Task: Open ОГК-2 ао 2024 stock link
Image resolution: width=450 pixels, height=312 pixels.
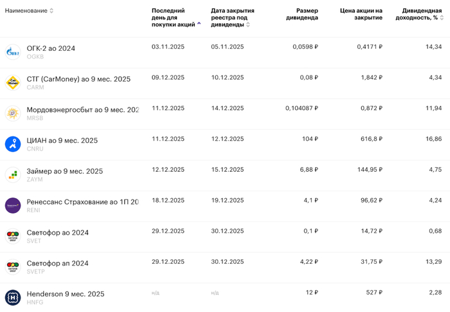Action: (x=51, y=48)
